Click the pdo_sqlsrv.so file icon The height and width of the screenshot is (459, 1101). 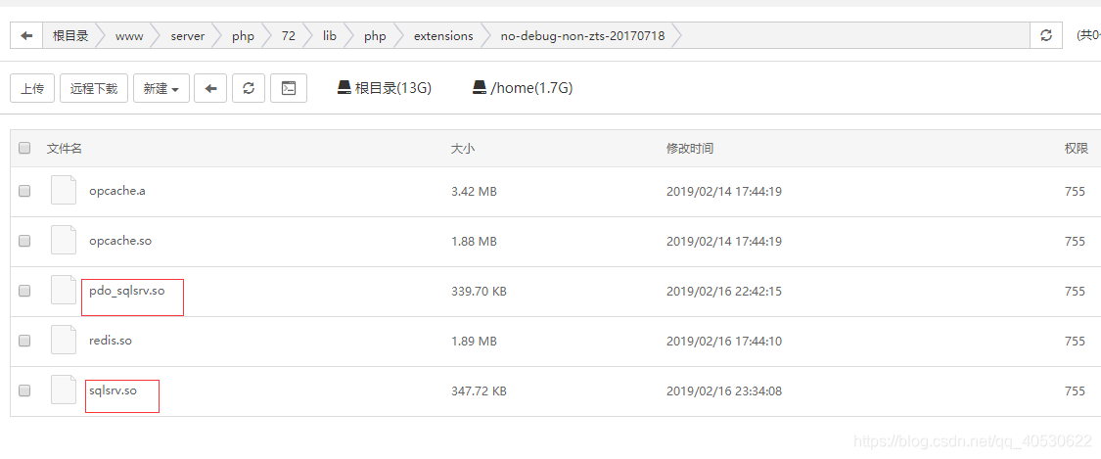click(x=64, y=291)
